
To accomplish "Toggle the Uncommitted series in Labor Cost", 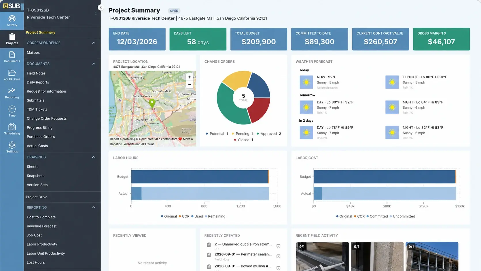I will pyautogui.click(x=402, y=216).
